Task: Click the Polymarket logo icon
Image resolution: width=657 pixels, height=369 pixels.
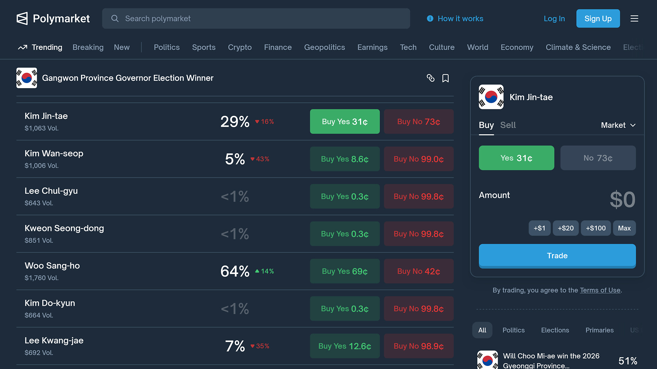Action: pos(22,18)
